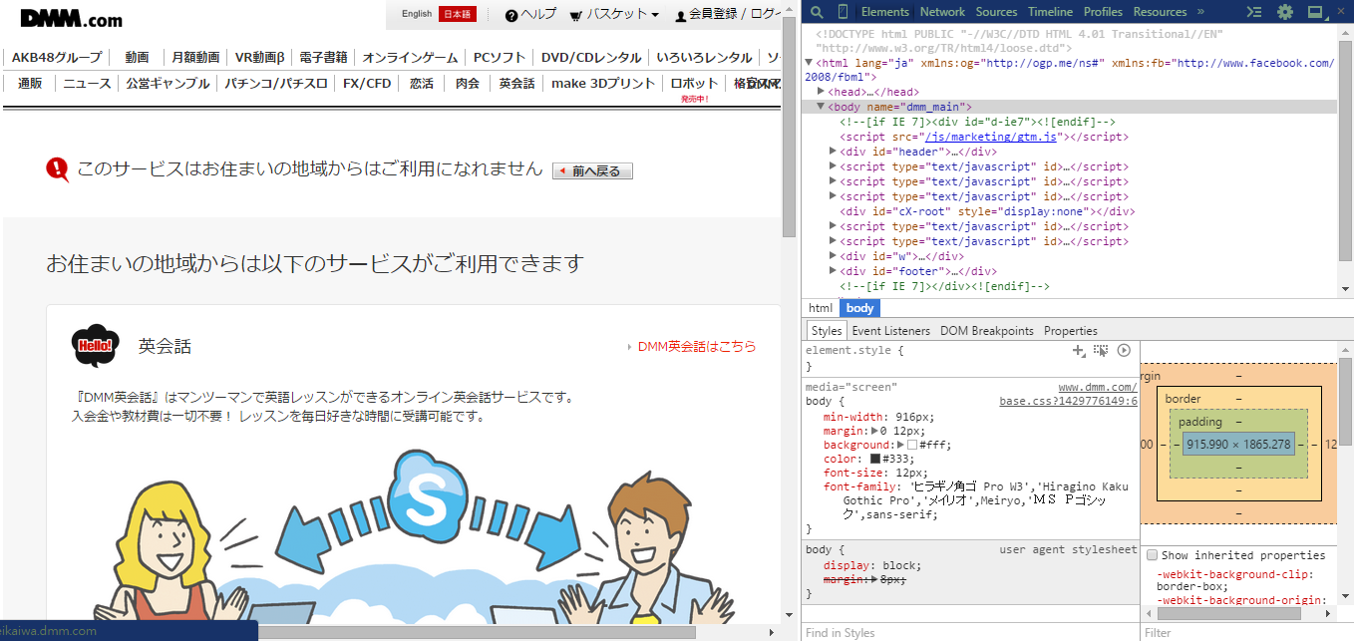Show more DevTools tabs chevron
Screen dimensions: 1354x641
pos(1200,12)
